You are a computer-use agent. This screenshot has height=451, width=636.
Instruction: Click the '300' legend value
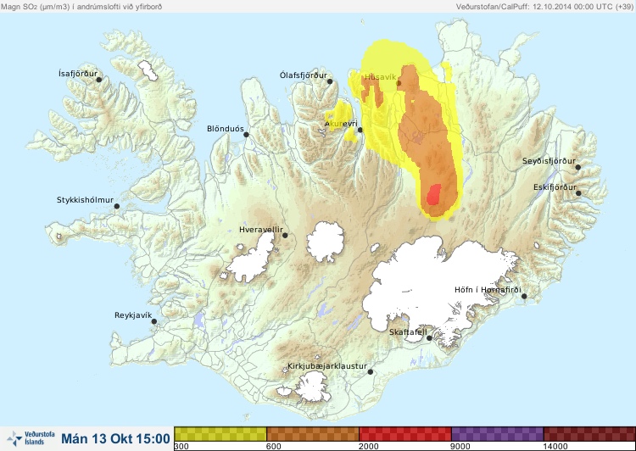[x=181, y=447]
